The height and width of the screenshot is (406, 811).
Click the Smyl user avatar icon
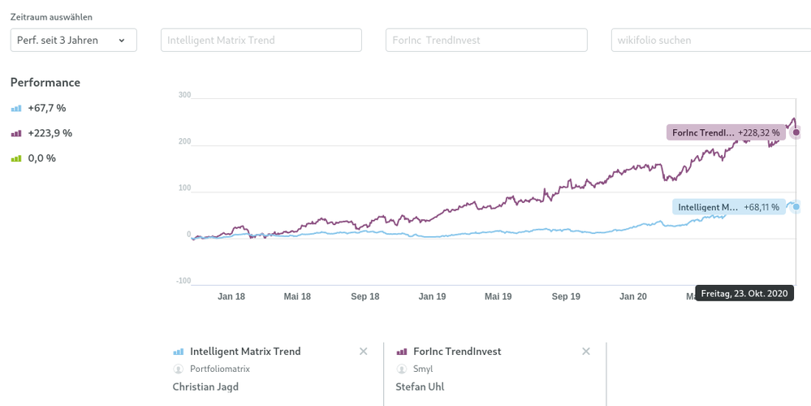pos(402,369)
